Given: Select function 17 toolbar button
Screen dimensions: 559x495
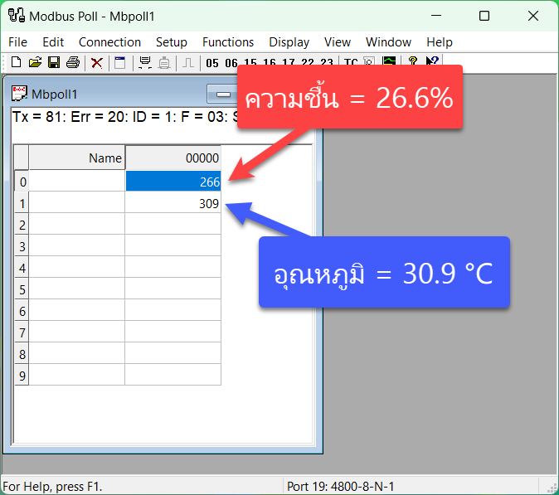Looking at the screenshot, I should click(289, 62).
